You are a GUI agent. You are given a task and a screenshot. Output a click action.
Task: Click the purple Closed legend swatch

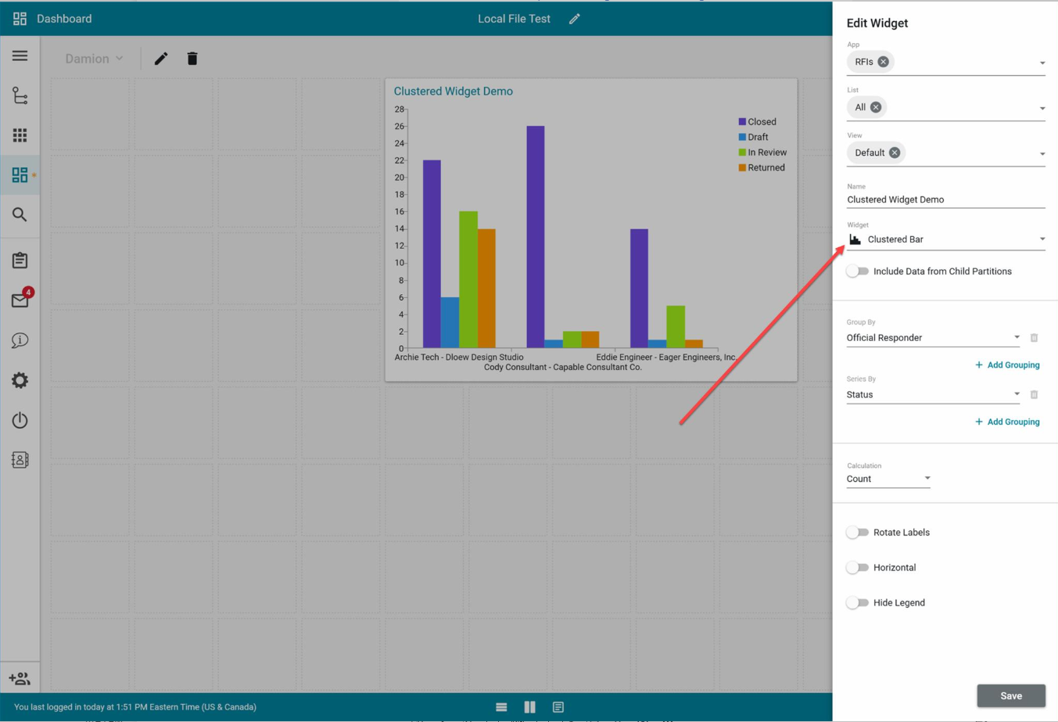pos(742,122)
